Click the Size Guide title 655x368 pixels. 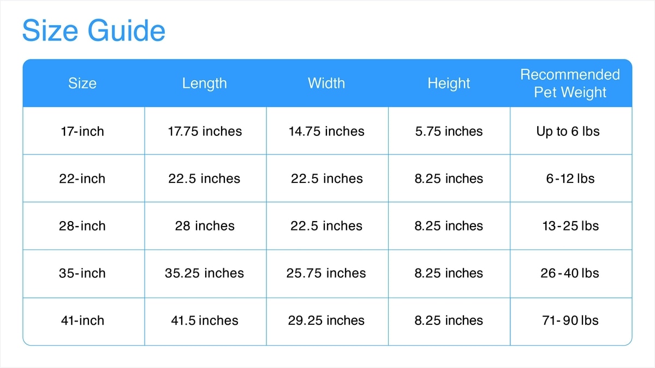pyautogui.click(x=93, y=31)
